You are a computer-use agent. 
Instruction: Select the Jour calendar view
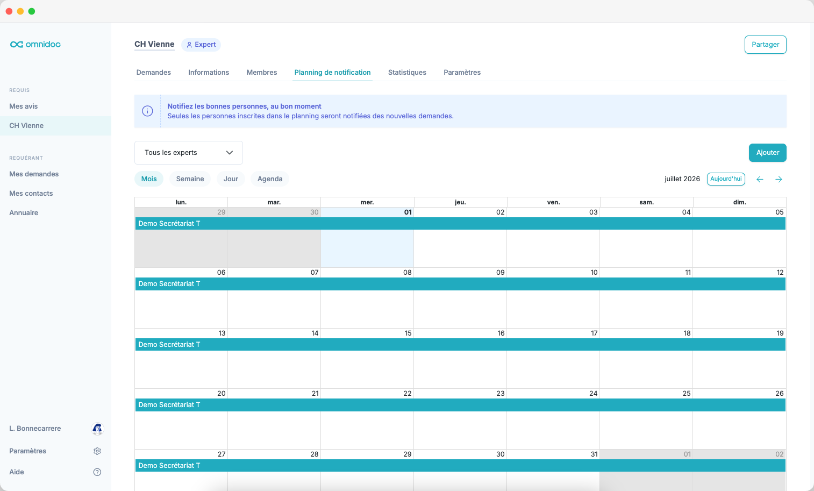coord(231,179)
